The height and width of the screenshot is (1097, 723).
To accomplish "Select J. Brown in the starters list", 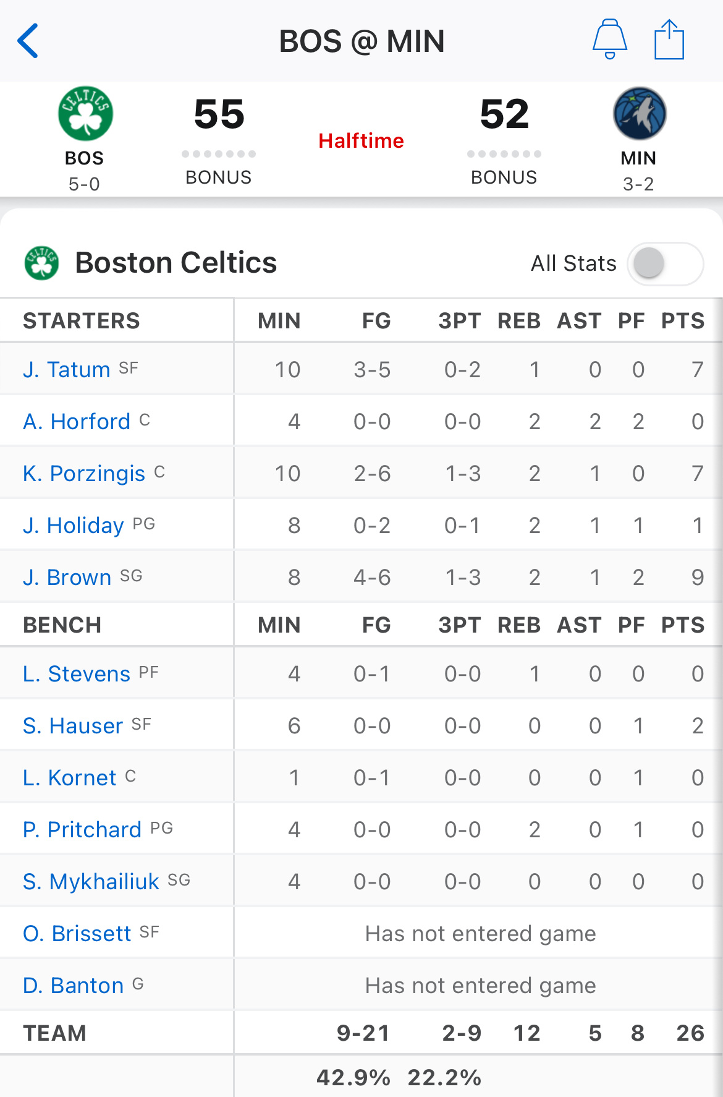I will click(x=67, y=577).
